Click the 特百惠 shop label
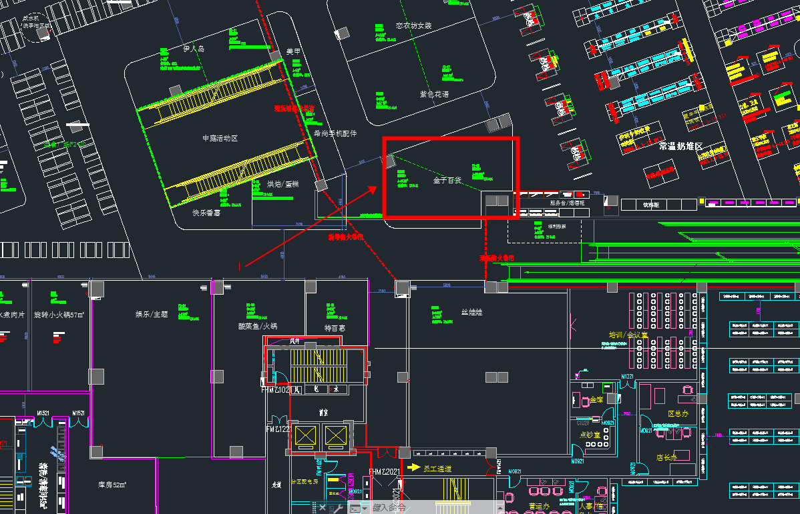Viewport: 800px width, 514px height. coord(335,328)
